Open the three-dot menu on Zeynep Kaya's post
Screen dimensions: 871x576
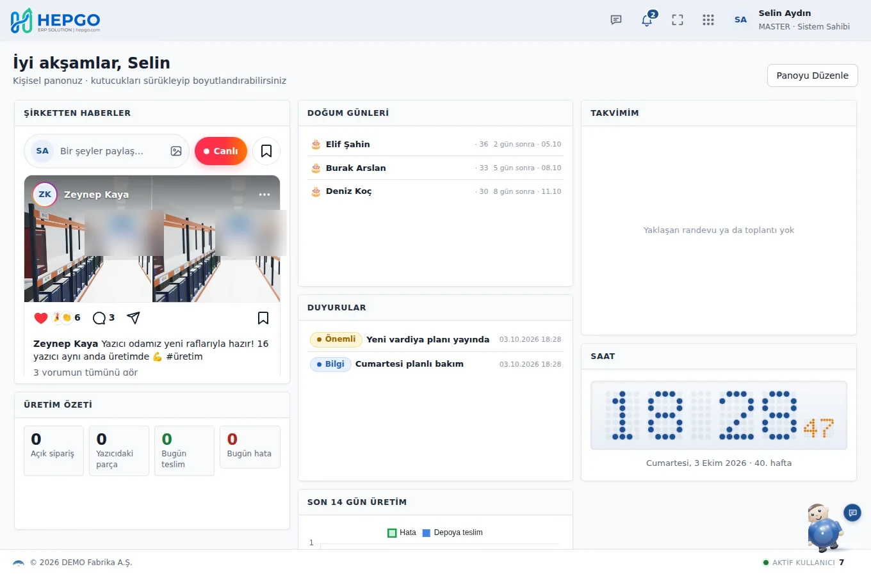click(x=265, y=195)
